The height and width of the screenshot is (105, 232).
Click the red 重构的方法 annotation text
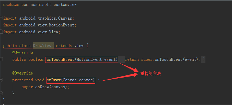coord(150,74)
